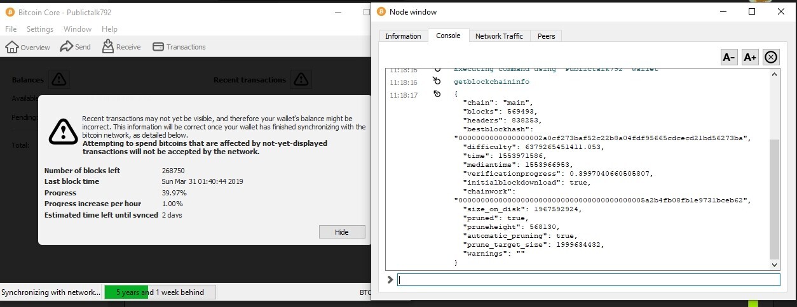Switch to the Network Traffic tab
797x307 pixels.
(x=499, y=36)
